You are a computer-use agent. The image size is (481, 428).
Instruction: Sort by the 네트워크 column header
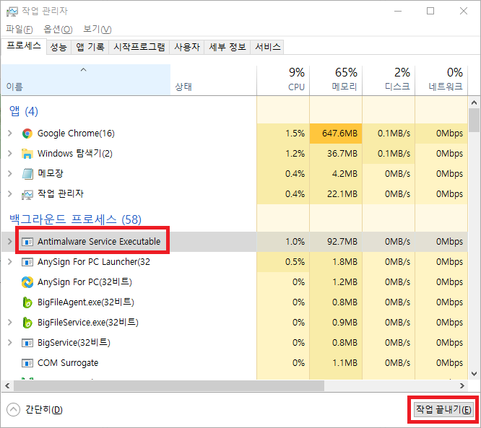[x=441, y=79]
